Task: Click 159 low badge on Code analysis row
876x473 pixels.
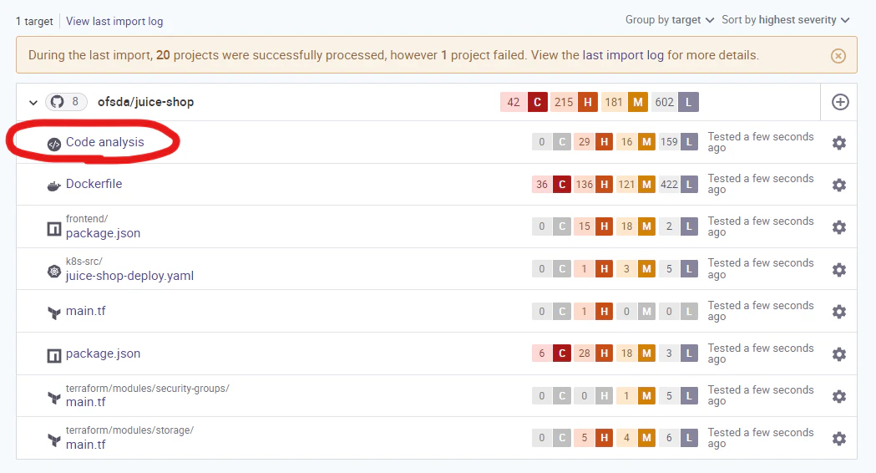Action: coord(679,142)
